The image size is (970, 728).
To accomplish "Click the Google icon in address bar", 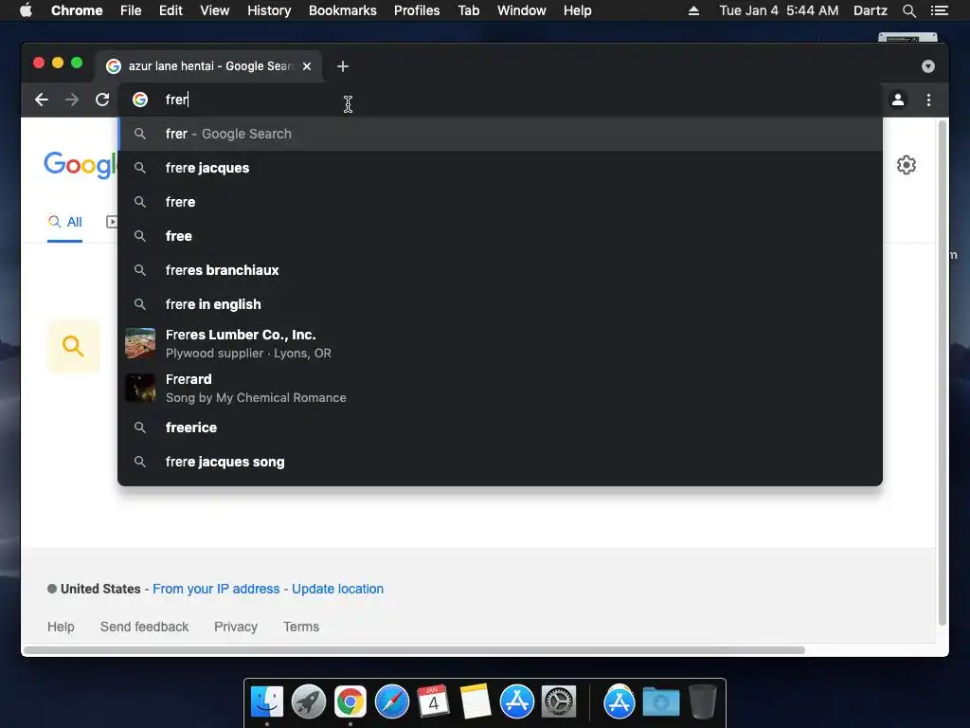I will tap(140, 100).
